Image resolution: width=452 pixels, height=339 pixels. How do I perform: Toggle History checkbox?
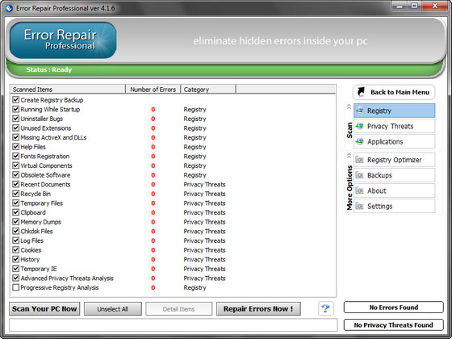point(16,259)
